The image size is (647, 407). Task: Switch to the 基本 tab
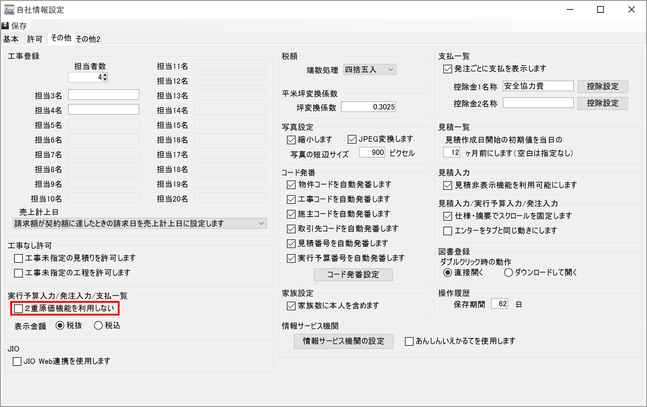[11, 39]
